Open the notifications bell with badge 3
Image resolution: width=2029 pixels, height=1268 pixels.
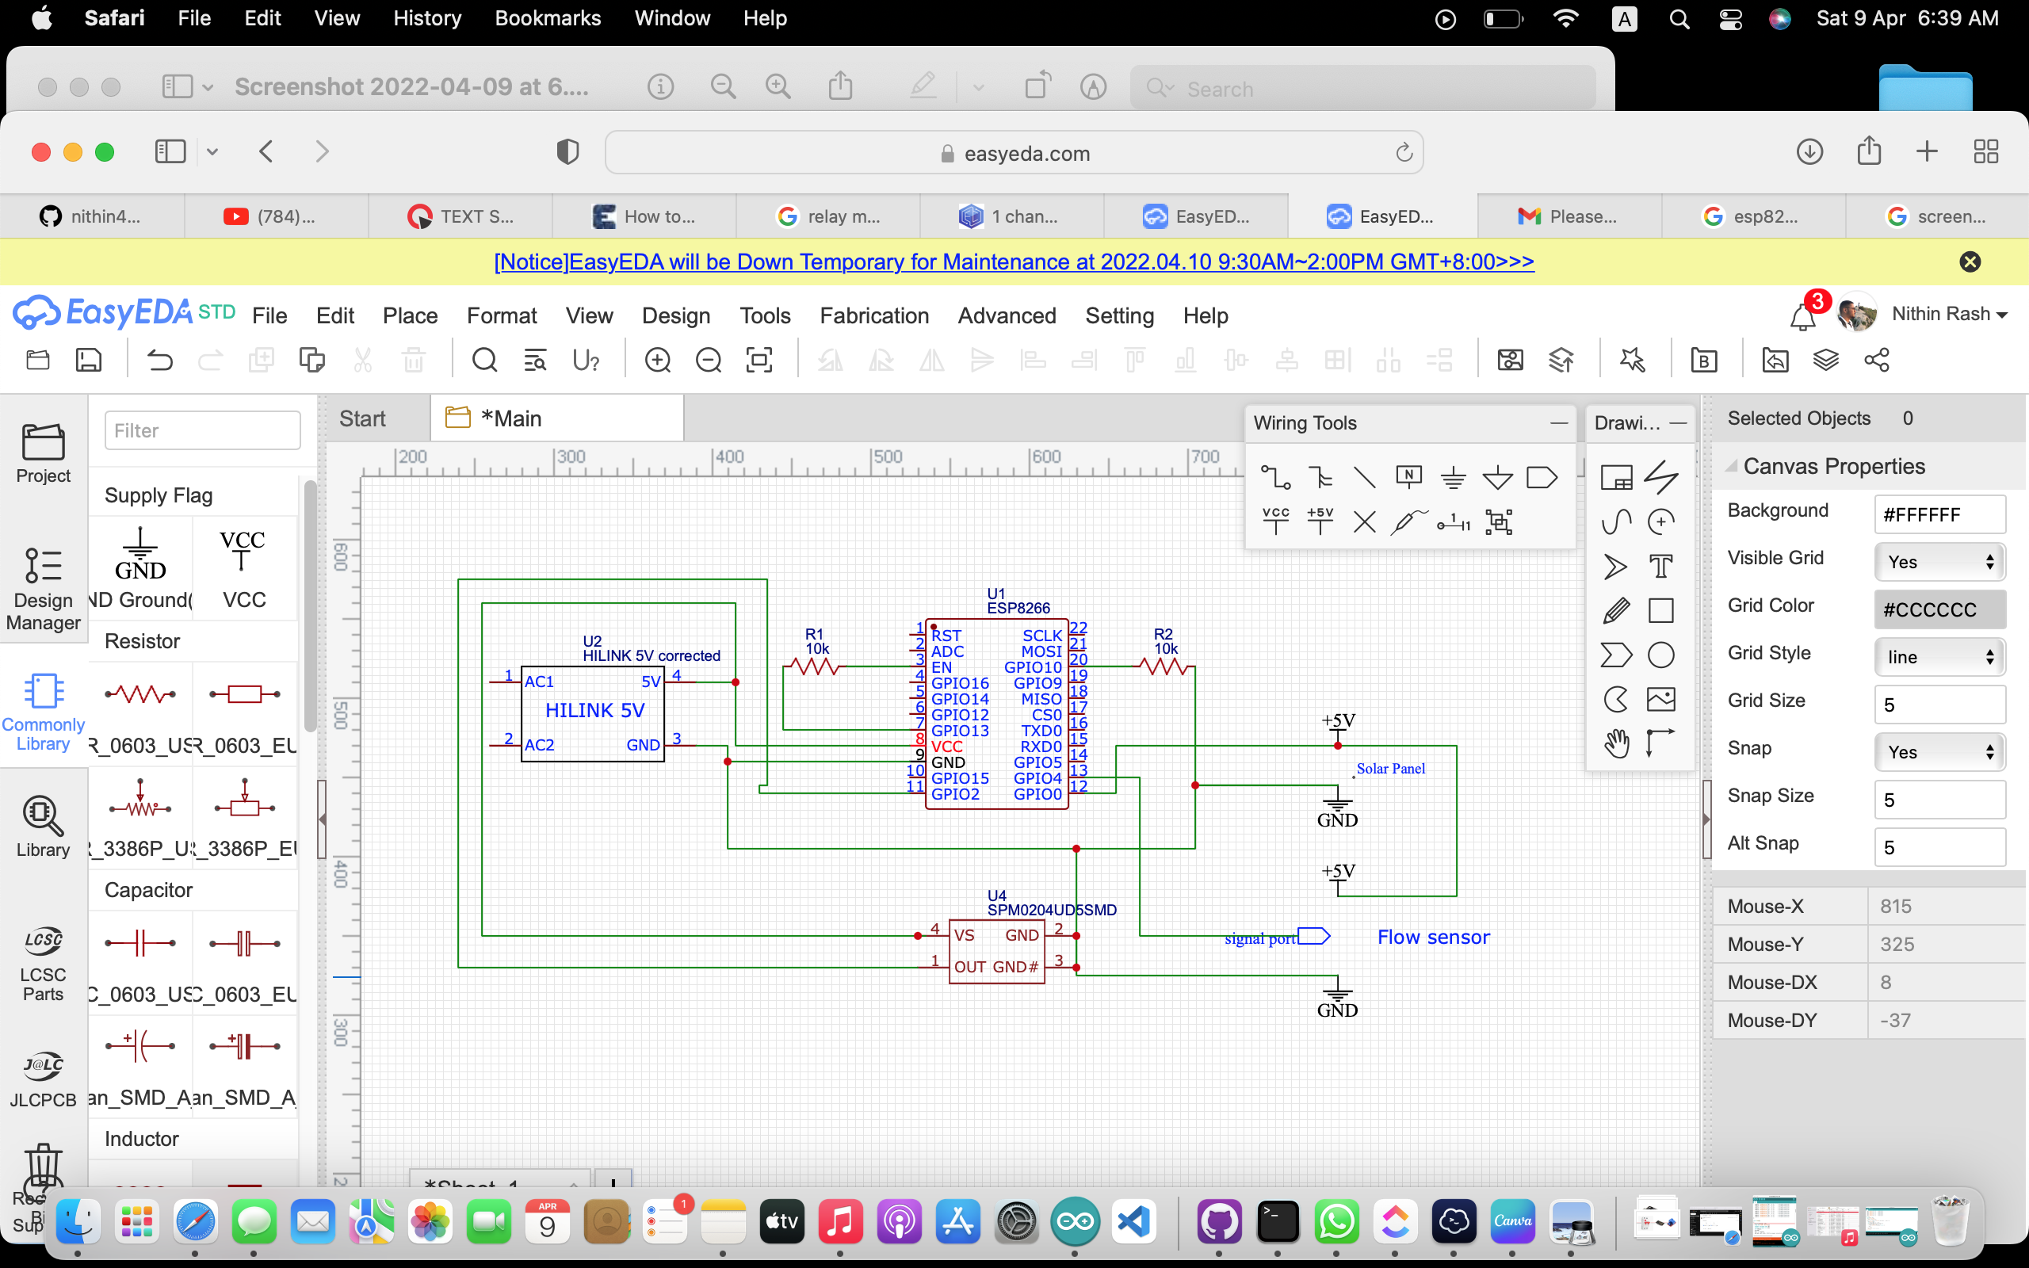point(1803,315)
